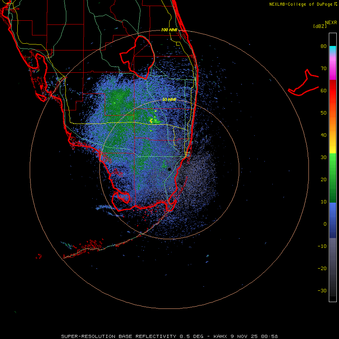The width and height of the screenshot is (339, 339).
Task: Click the red segment of the color bar
Action: click(333, 91)
